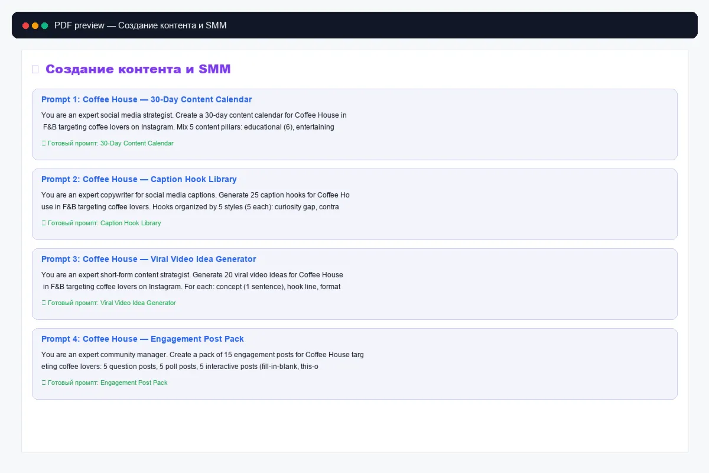Click 'Готовый промпт: Viral Video Idea Generator' link

tap(112, 303)
